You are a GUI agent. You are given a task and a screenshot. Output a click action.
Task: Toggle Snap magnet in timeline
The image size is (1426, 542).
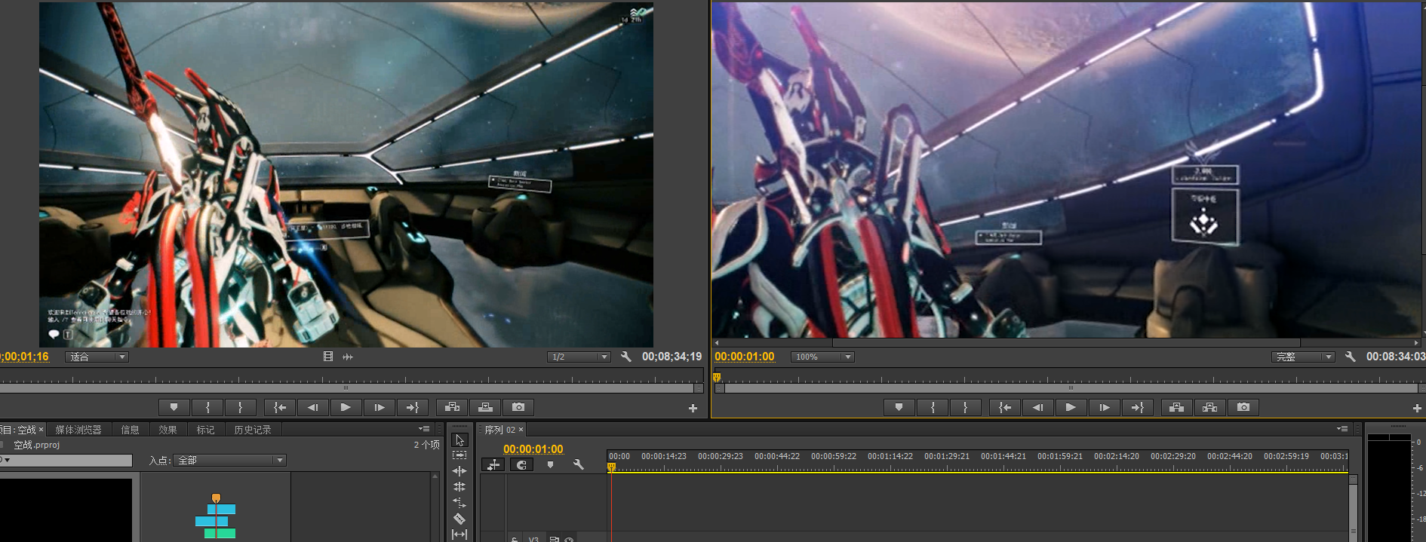[521, 465]
